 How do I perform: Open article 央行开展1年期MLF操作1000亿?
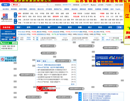[x=53, y=72]
